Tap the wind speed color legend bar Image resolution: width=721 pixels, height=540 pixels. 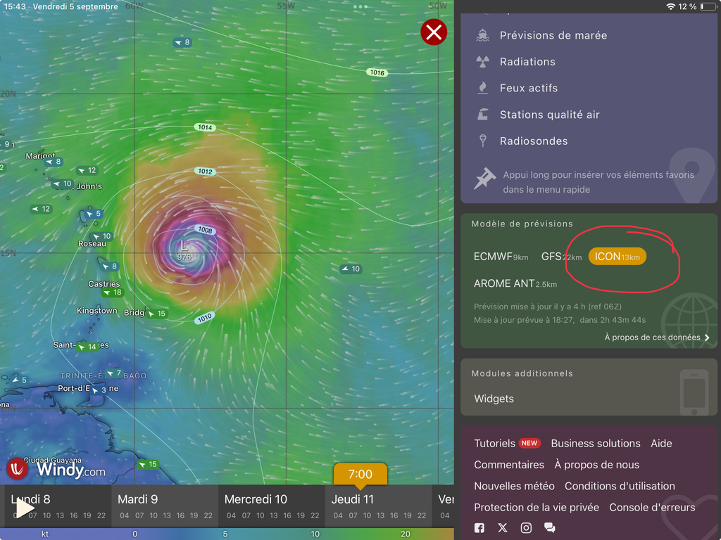coord(227,534)
